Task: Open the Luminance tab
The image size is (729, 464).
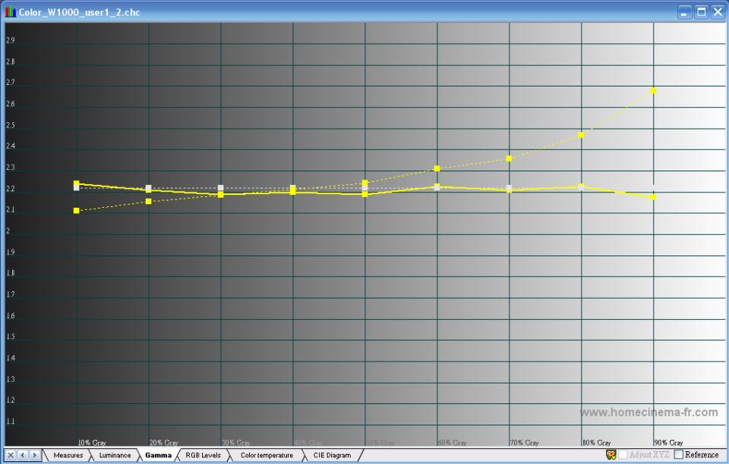Action: pyautogui.click(x=115, y=455)
